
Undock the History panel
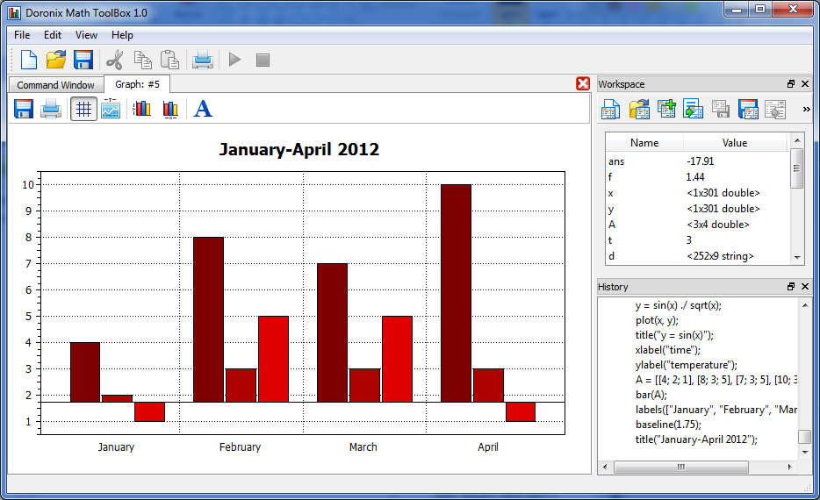[x=791, y=286]
